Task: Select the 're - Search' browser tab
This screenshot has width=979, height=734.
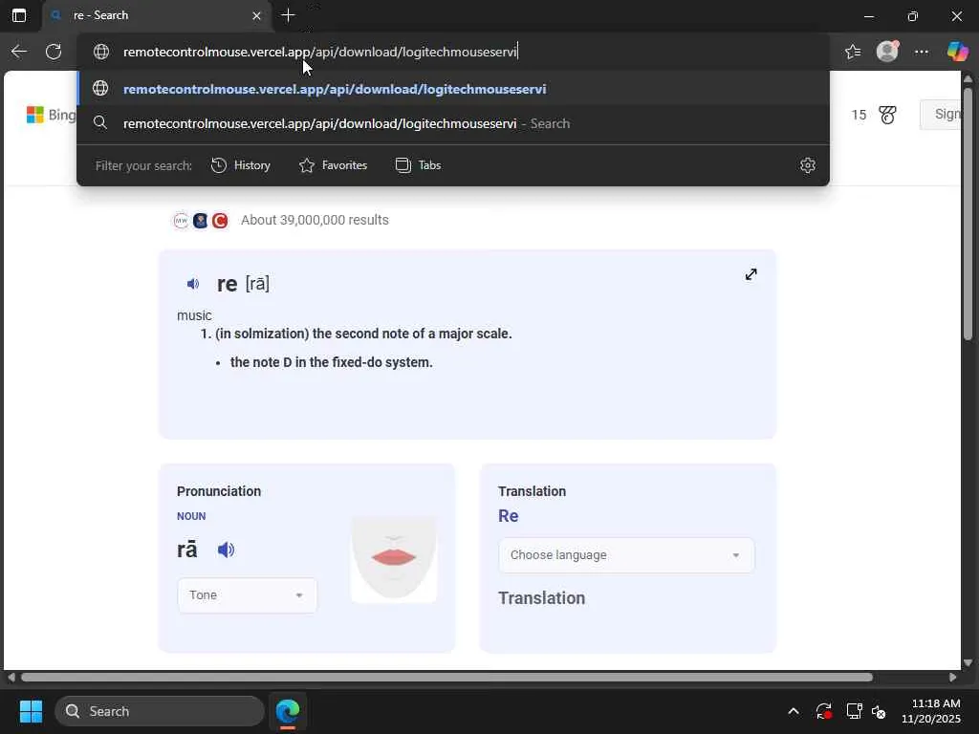Action: pyautogui.click(x=156, y=15)
